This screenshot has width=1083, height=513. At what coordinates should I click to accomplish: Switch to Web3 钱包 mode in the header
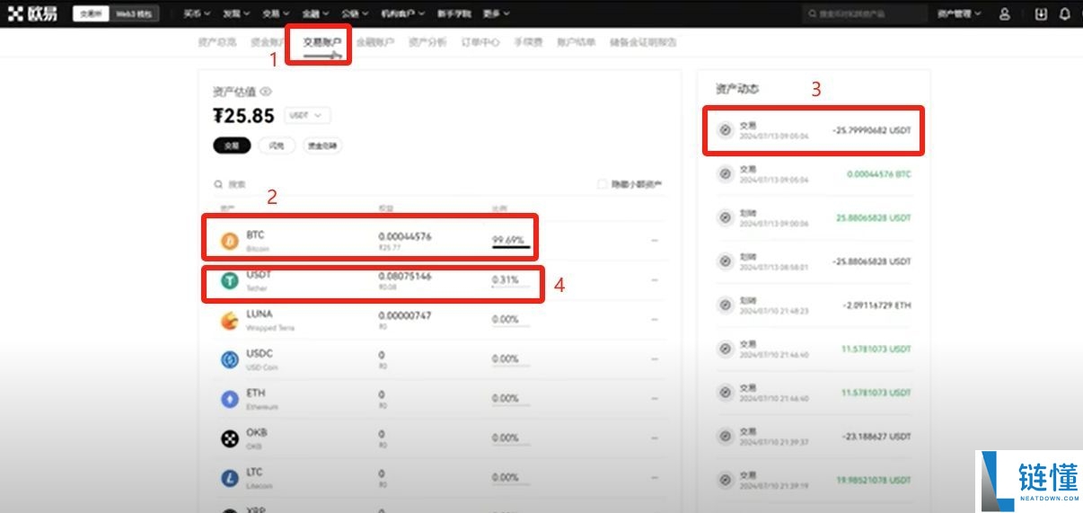pyautogui.click(x=135, y=14)
